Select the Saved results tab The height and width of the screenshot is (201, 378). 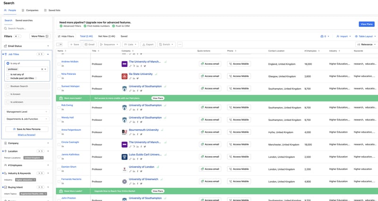(x=124, y=36)
